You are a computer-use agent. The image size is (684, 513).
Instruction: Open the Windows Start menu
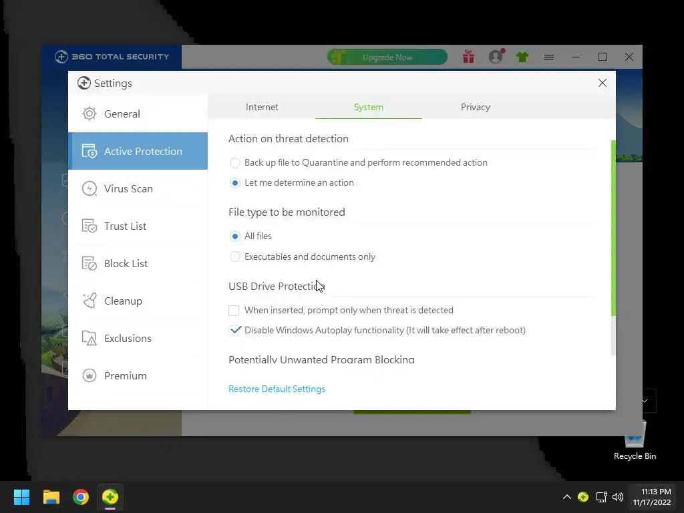[21, 497]
